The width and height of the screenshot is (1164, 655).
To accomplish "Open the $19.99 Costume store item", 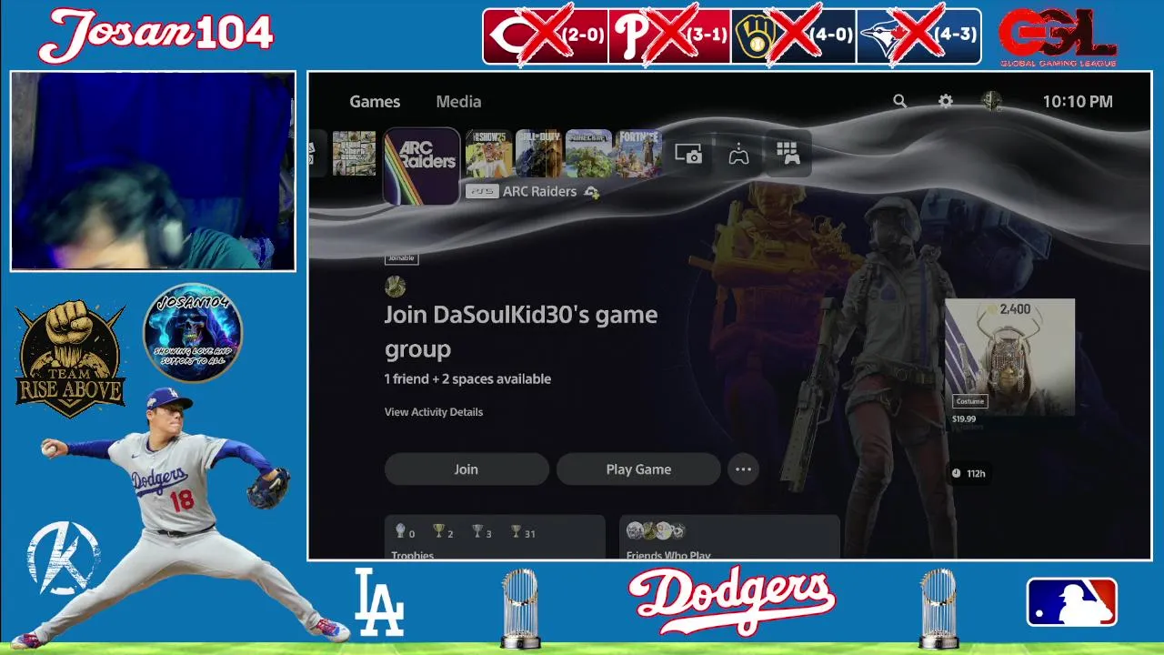I will [x=1009, y=363].
